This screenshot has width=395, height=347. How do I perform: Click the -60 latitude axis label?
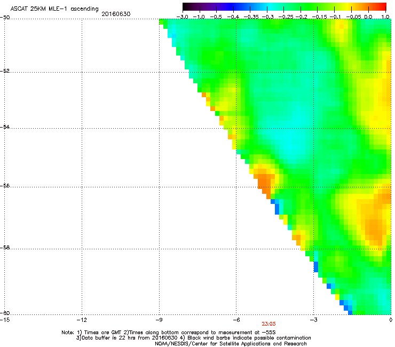tap(5, 313)
